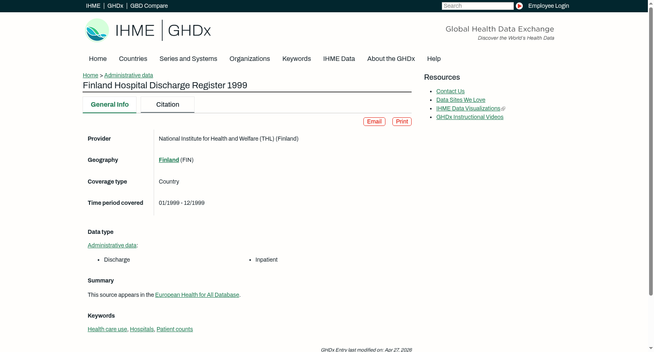Click the 'Resources' sidebar heading
654x352 pixels.
(x=442, y=77)
